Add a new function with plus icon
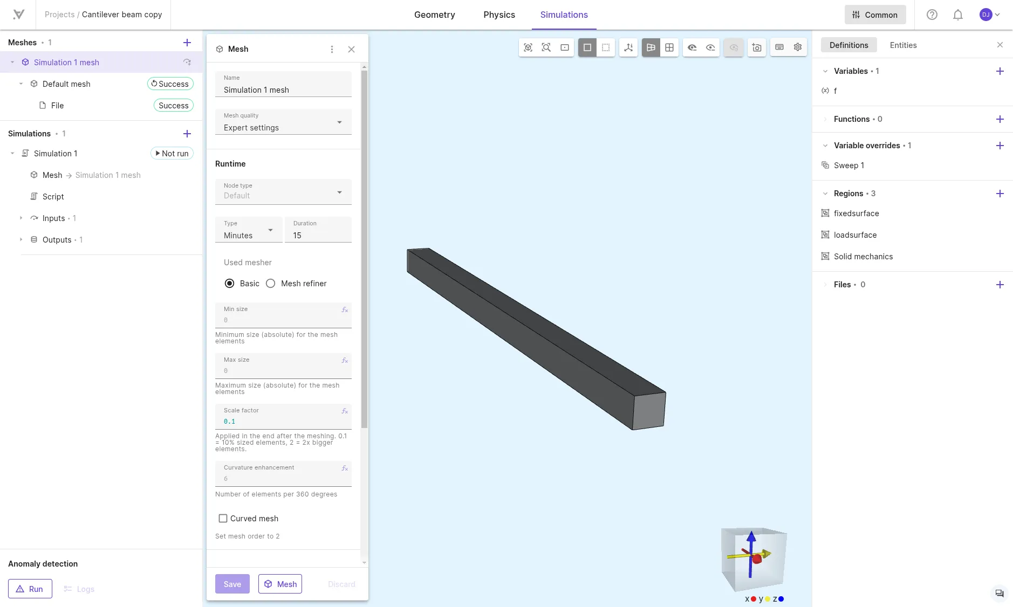 pos(1000,119)
